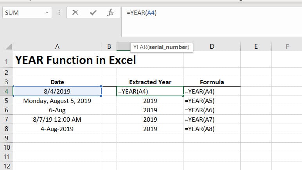Open the Name Box dropdown arrow
Image resolution: width=302 pixels, height=170 pixels.
tap(47, 13)
